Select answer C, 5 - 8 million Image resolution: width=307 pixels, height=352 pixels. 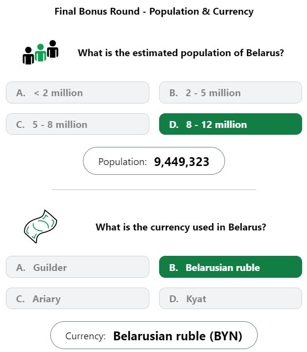tap(78, 124)
